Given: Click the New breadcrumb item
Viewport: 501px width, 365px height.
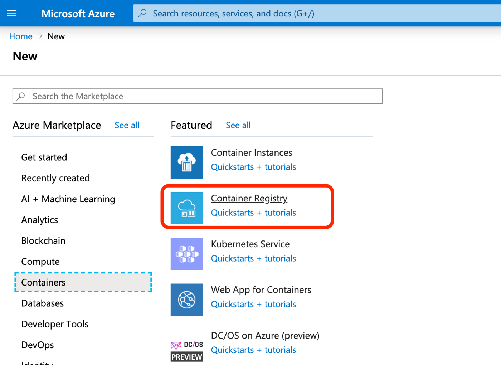Looking at the screenshot, I should coord(56,36).
